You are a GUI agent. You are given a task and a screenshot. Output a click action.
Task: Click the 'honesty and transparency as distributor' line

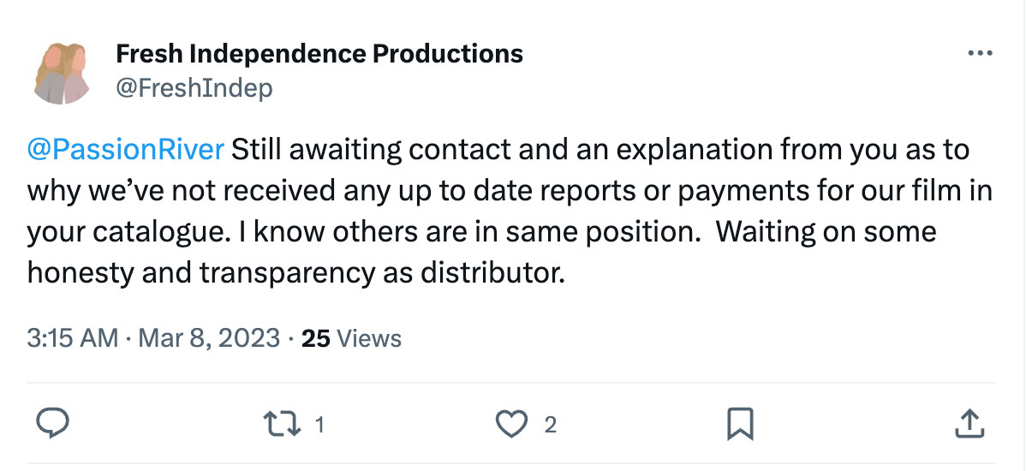click(295, 273)
